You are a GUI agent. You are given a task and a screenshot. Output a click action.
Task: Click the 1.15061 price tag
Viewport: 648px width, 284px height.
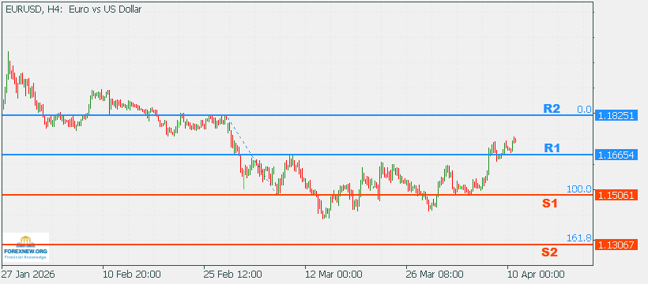pyautogui.click(x=616, y=196)
